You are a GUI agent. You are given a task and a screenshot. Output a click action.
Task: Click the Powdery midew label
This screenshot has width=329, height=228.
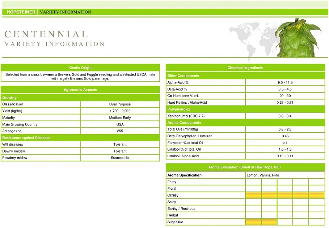(x=15, y=158)
